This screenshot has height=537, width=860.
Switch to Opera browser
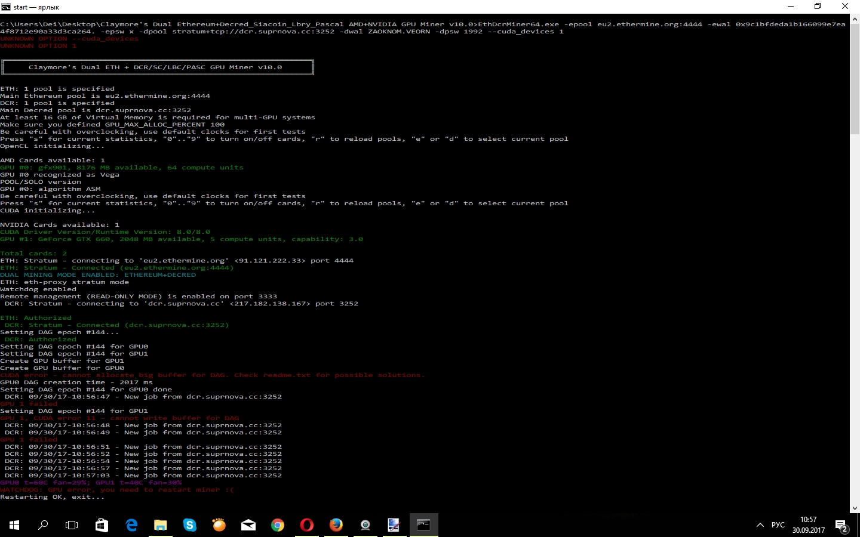click(307, 525)
